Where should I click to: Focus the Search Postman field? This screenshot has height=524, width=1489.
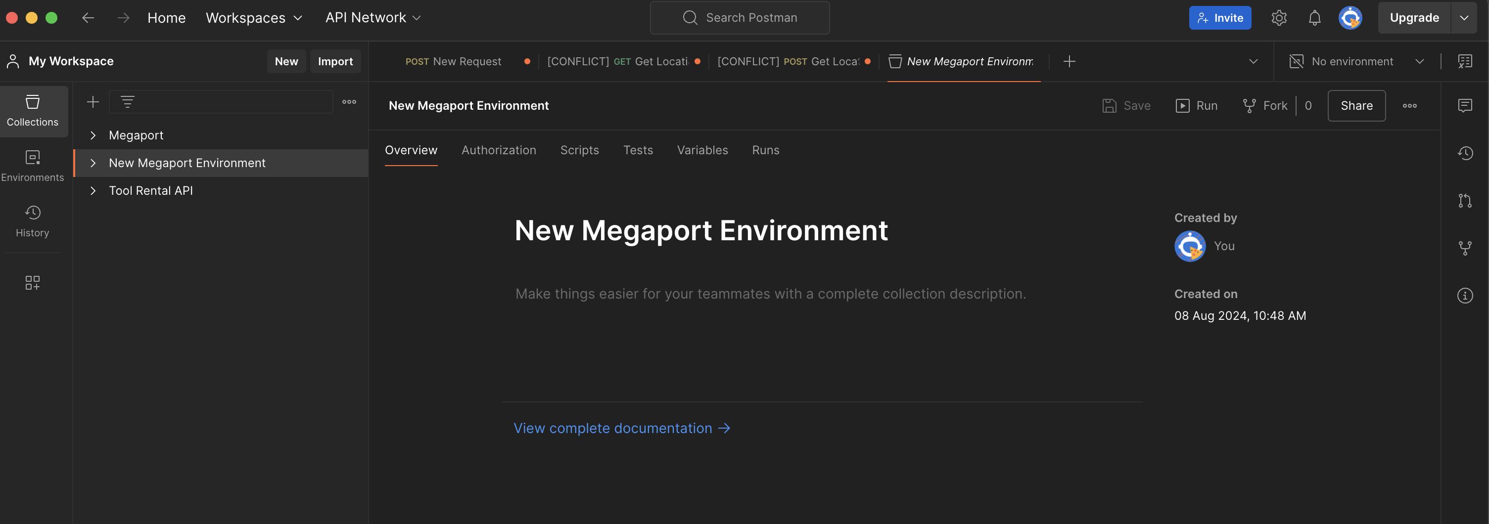point(739,18)
